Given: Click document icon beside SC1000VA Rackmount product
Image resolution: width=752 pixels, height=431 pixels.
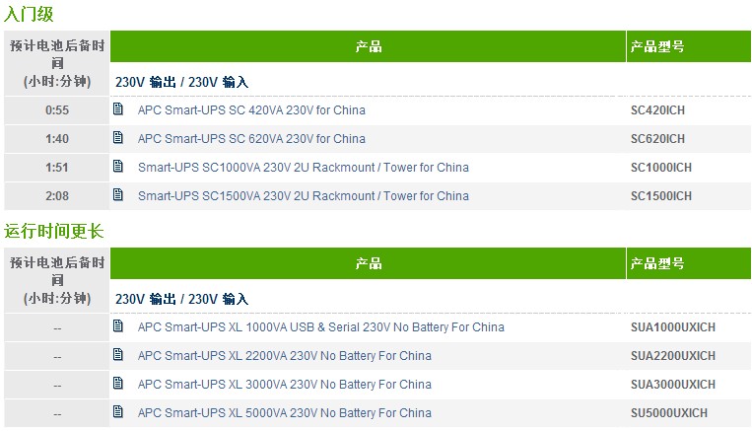Looking at the screenshot, I should point(118,166).
